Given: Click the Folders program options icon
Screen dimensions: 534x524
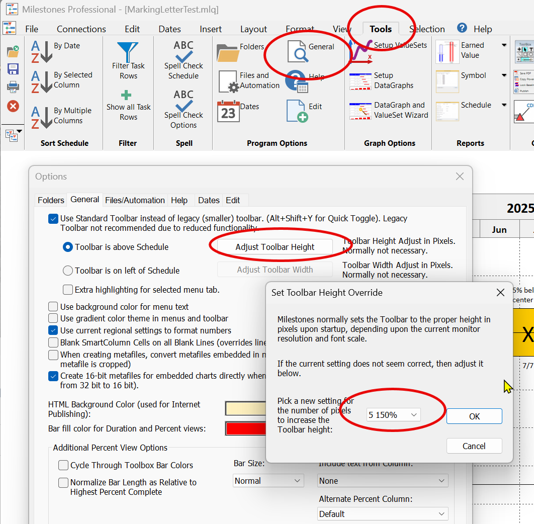Looking at the screenshot, I should [x=228, y=52].
